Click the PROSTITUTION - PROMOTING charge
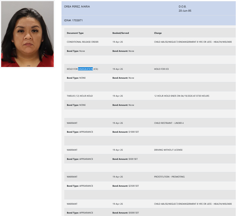 point(169,177)
